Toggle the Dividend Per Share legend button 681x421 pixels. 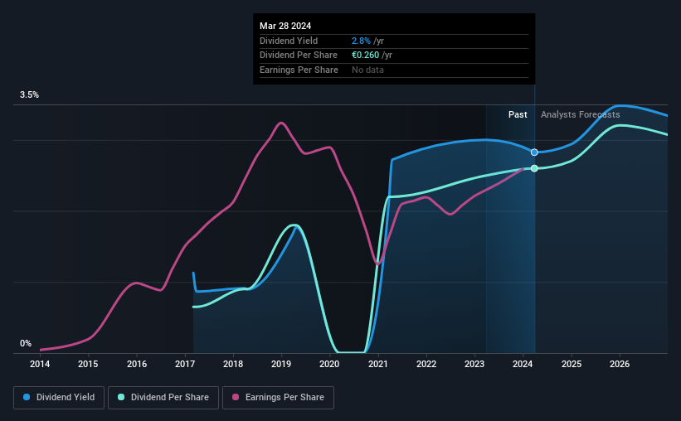coord(163,398)
